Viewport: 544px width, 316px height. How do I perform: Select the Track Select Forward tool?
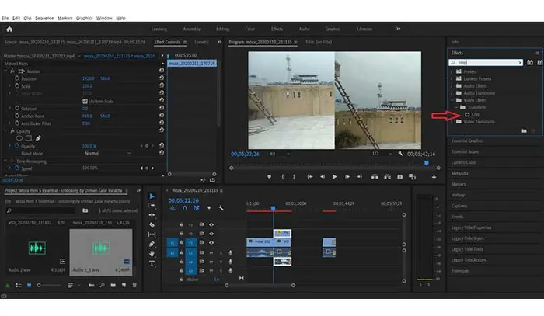tap(152, 206)
